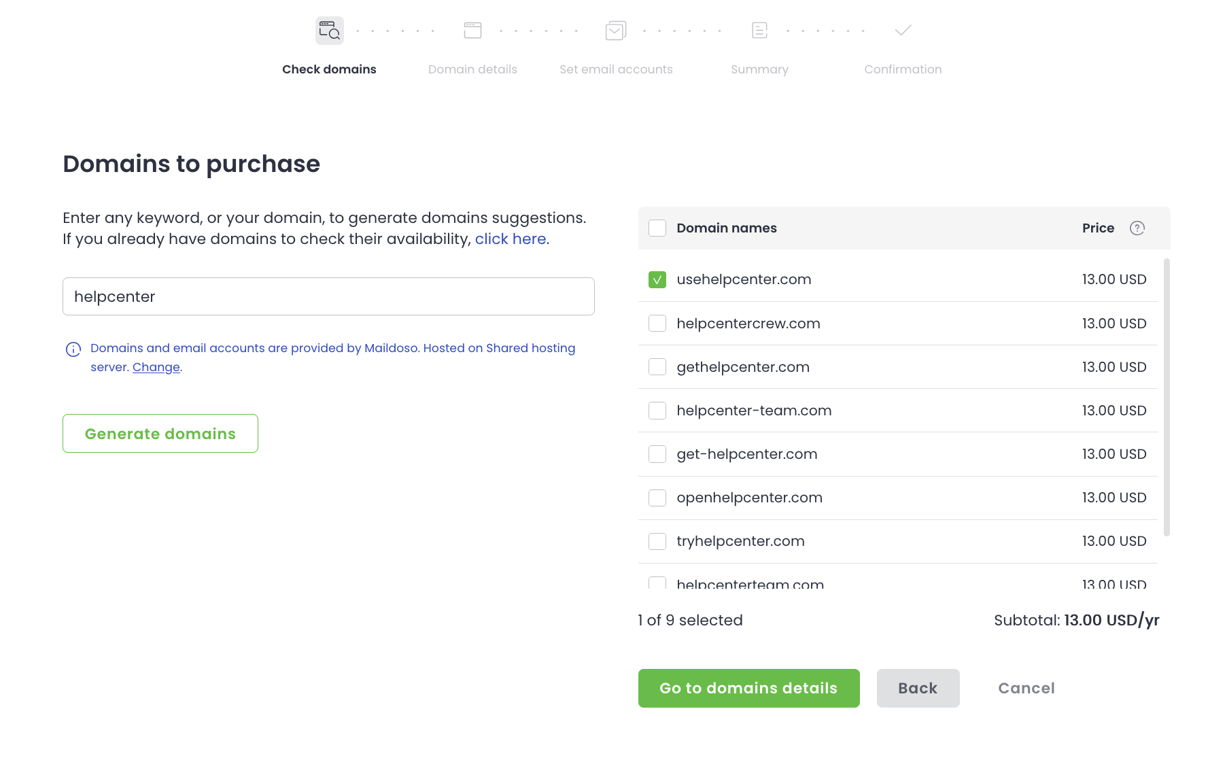Uncheck the usehelpcenter.com checkbox
Viewport: 1225px width, 760px height.
point(657,280)
